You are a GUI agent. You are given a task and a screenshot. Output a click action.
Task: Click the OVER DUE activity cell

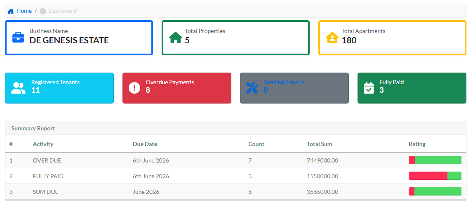click(47, 160)
